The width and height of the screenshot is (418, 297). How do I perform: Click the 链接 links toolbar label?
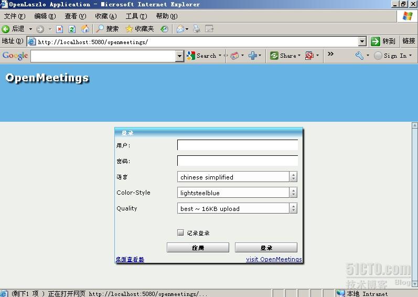tap(409, 41)
